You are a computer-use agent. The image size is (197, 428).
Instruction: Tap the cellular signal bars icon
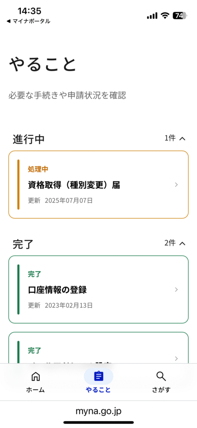coord(152,16)
